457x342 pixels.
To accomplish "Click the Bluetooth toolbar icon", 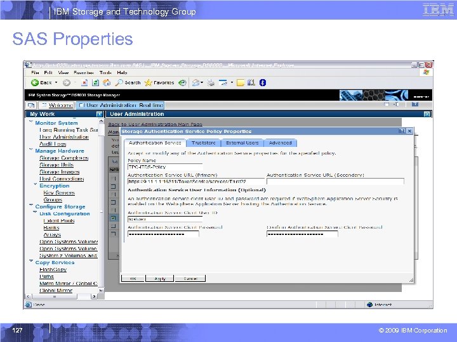I will click(x=263, y=82).
